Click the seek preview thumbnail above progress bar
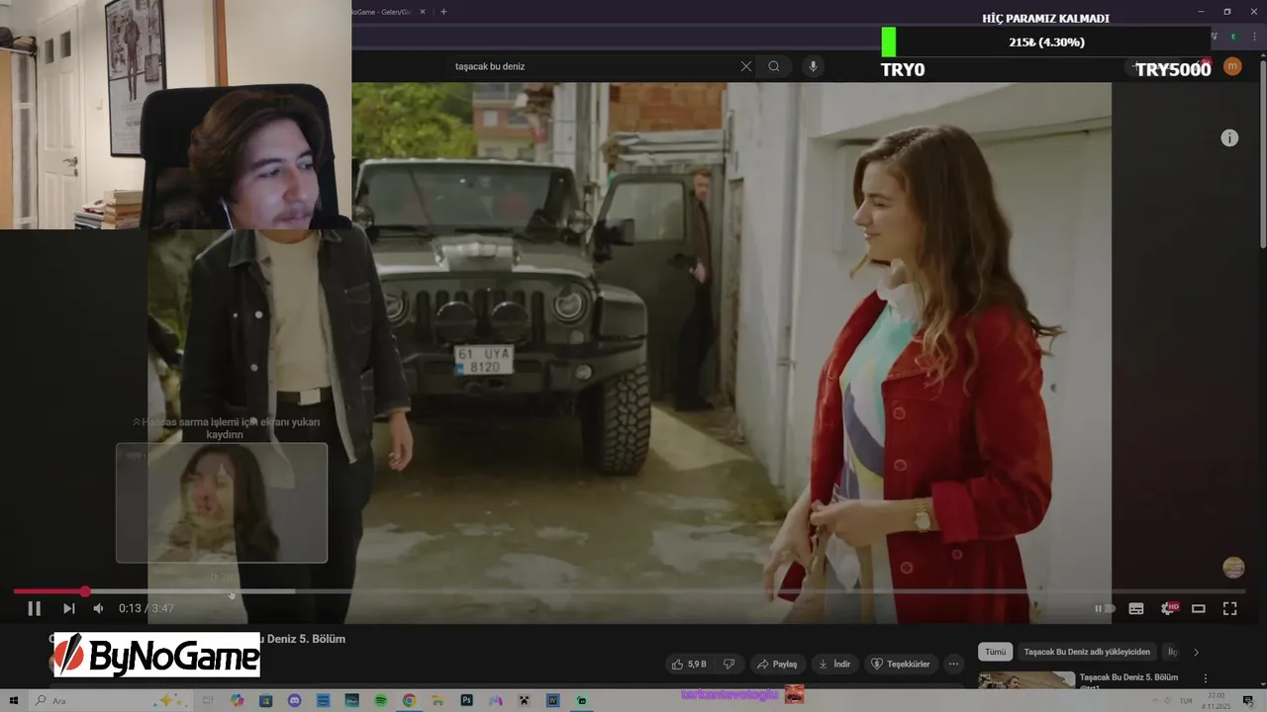Viewport: 1267px width, 712px height. click(x=222, y=502)
